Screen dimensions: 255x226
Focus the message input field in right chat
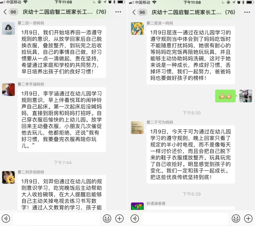click(185, 218)
